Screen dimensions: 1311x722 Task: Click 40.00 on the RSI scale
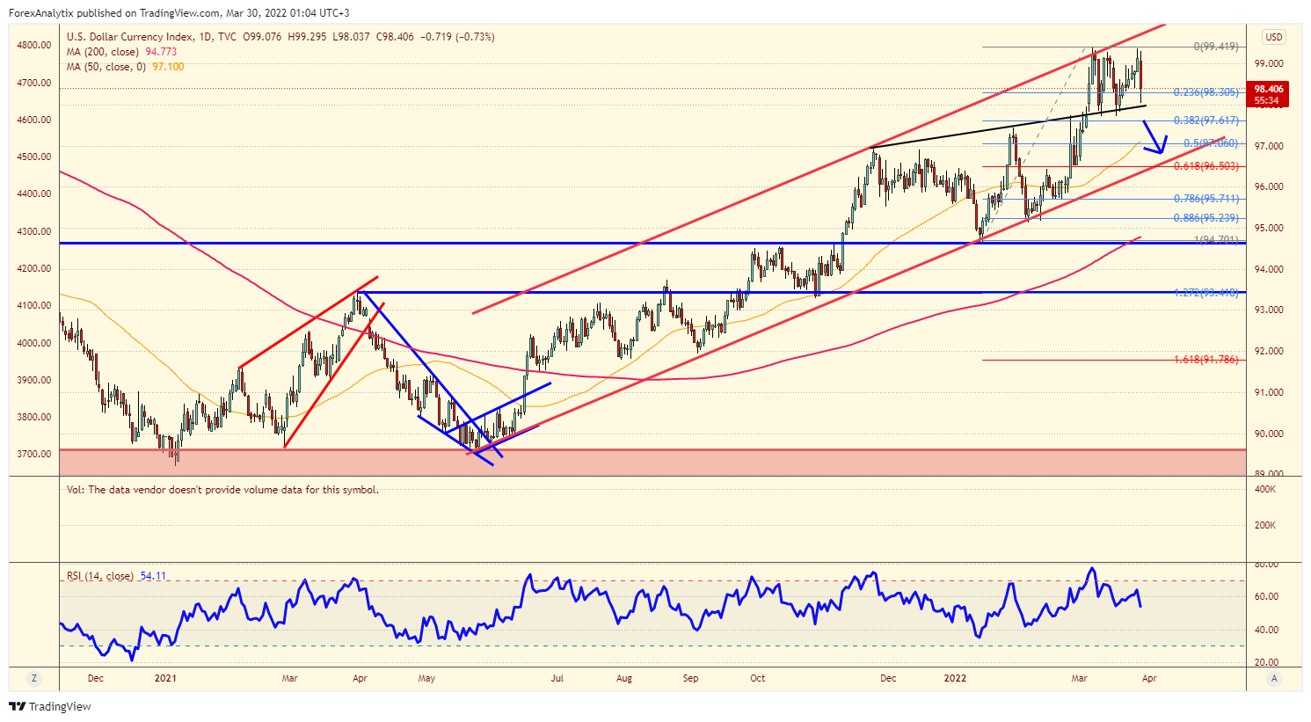(1266, 630)
